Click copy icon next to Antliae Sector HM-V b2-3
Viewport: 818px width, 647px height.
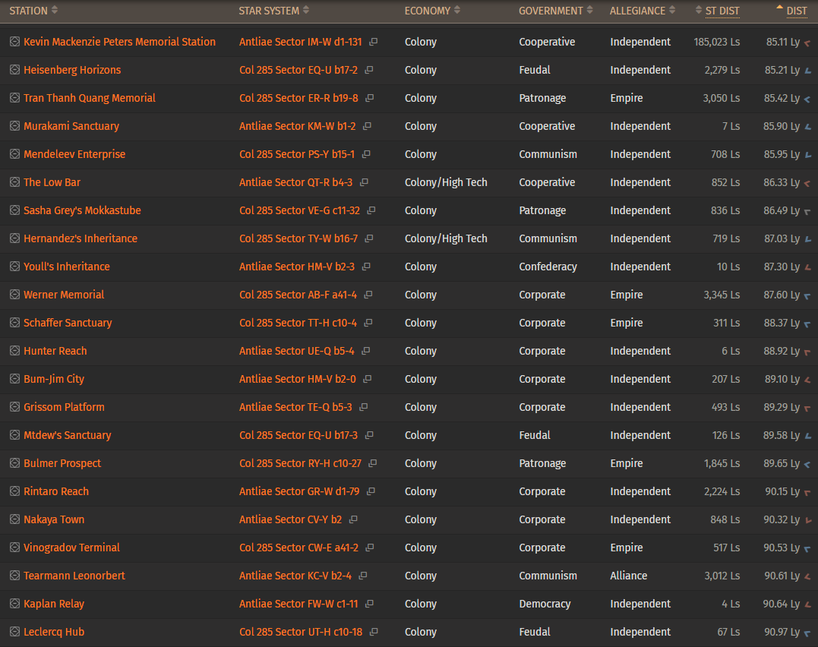(x=366, y=267)
